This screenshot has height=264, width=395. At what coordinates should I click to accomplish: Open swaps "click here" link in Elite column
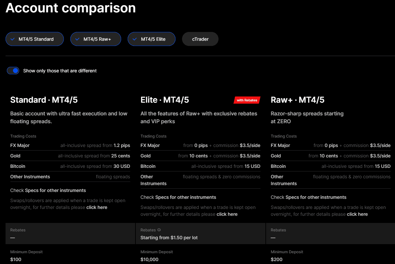(227, 214)
